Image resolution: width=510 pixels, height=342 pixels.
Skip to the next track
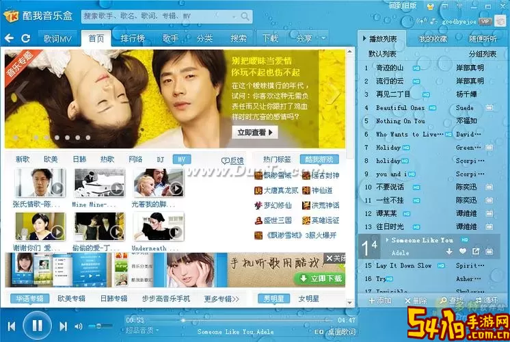pos(64,326)
